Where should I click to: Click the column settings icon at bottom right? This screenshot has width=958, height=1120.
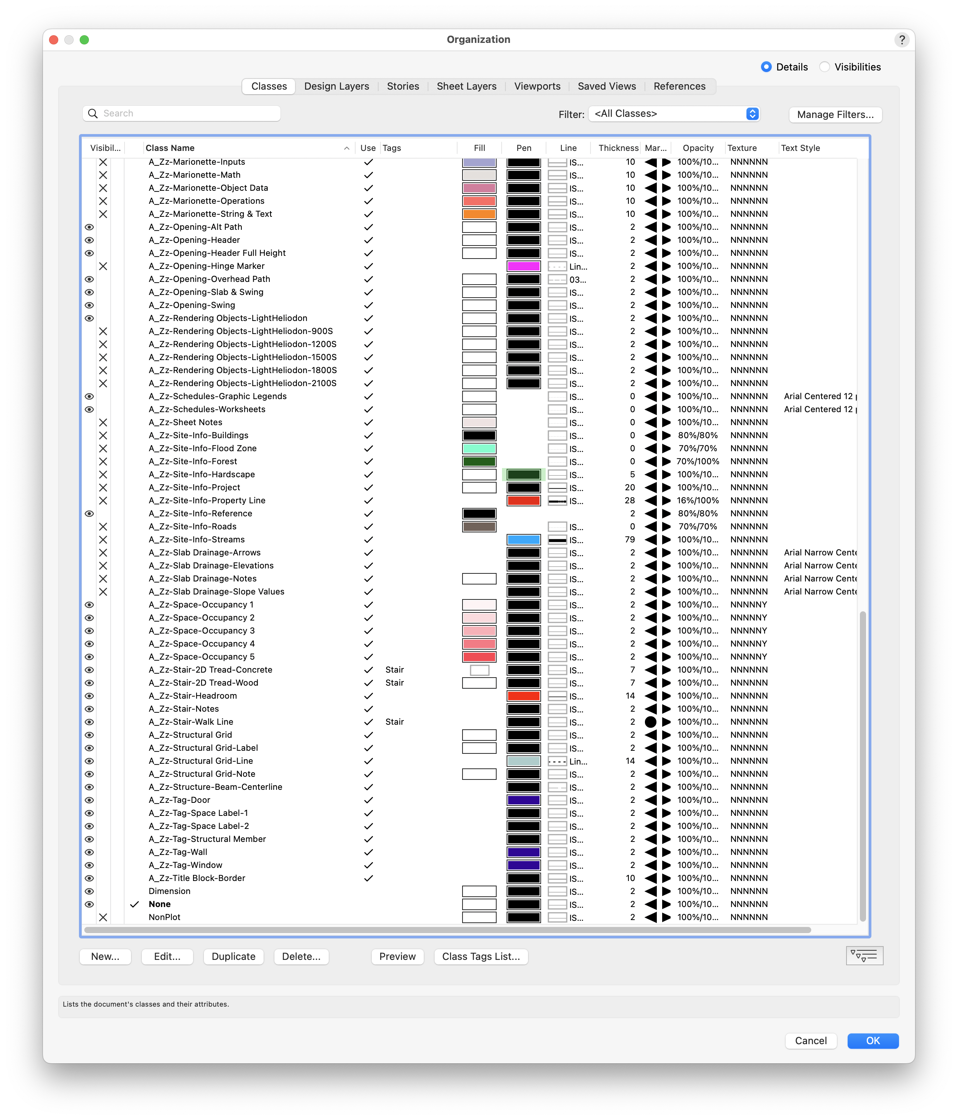864,956
